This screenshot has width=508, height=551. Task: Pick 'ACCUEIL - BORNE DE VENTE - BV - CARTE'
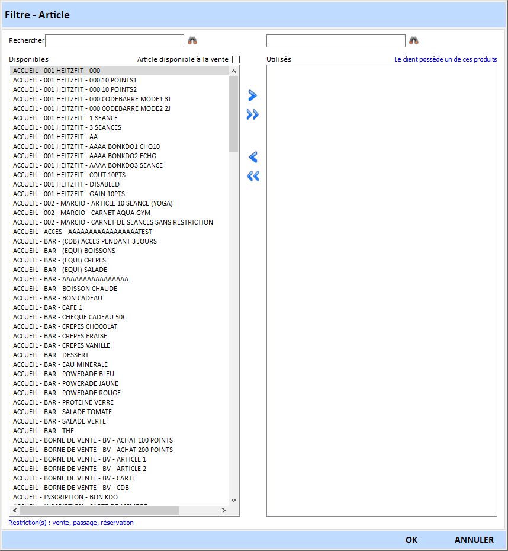pyautogui.click(x=74, y=478)
